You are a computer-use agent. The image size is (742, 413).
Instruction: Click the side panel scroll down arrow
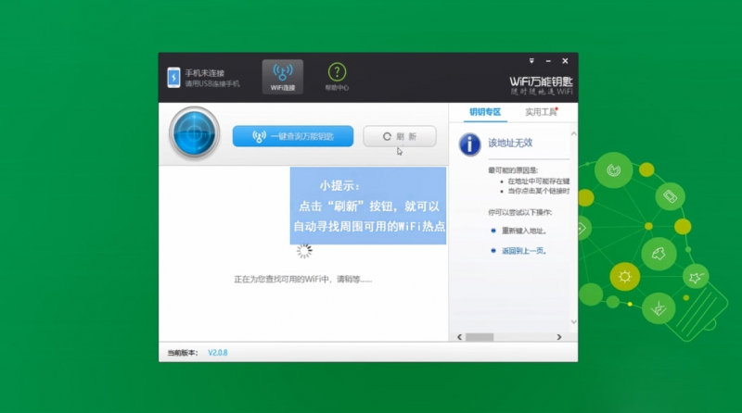pos(573,322)
